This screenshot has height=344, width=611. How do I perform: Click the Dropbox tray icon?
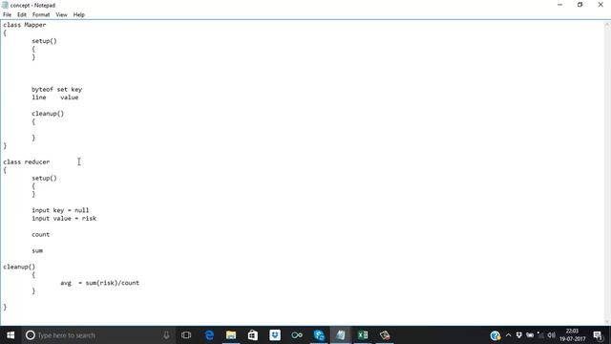[x=519, y=335]
